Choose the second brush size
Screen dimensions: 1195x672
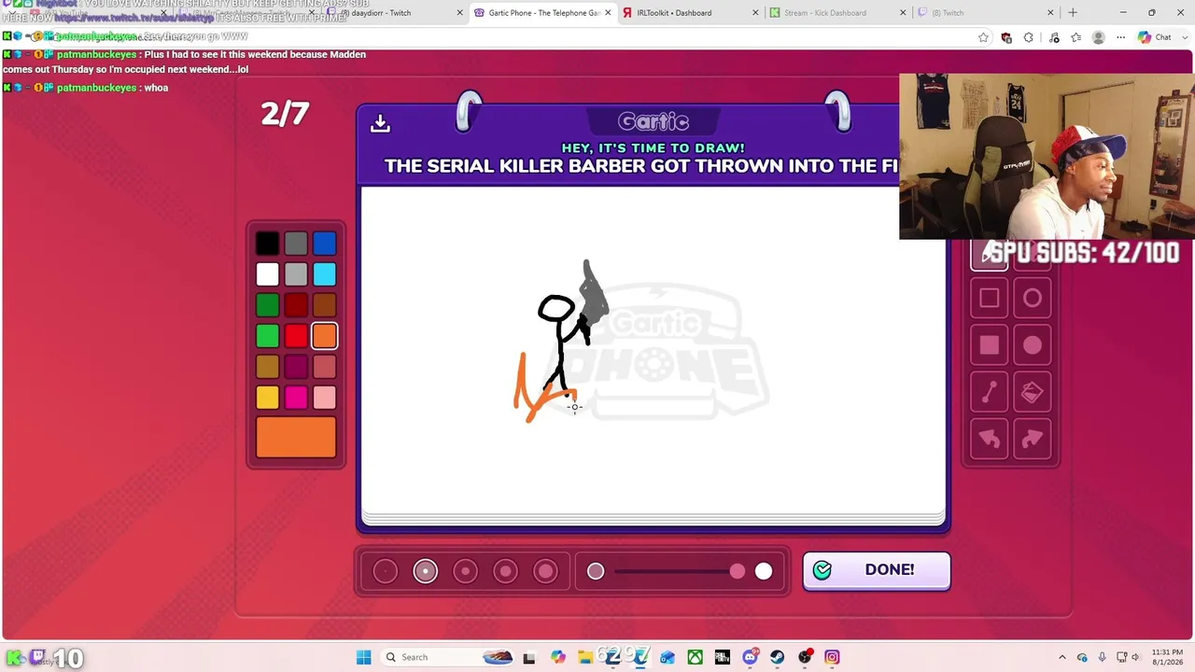tap(426, 571)
